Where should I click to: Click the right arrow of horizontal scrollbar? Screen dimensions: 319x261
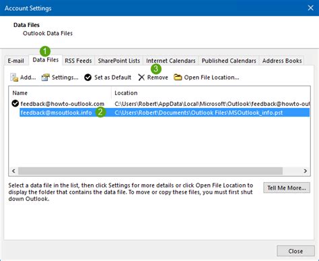click(305, 171)
